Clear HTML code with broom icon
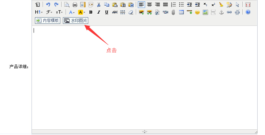This screenshot has width=265, height=135. pyautogui.click(x=221, y=5)
